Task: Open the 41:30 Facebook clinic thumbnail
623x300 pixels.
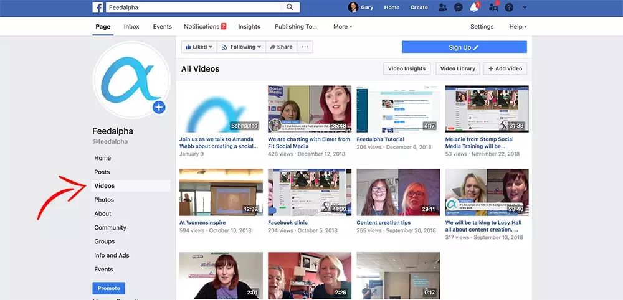Action: [x=310, y=192]
